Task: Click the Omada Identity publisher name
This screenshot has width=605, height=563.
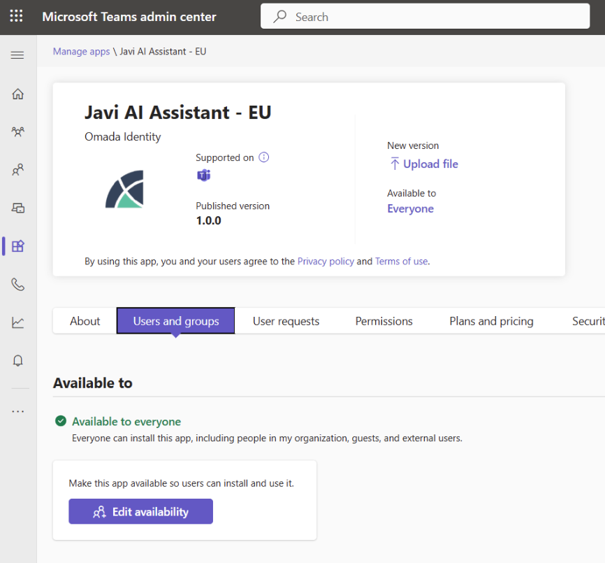Action: [x=123, y=136]
